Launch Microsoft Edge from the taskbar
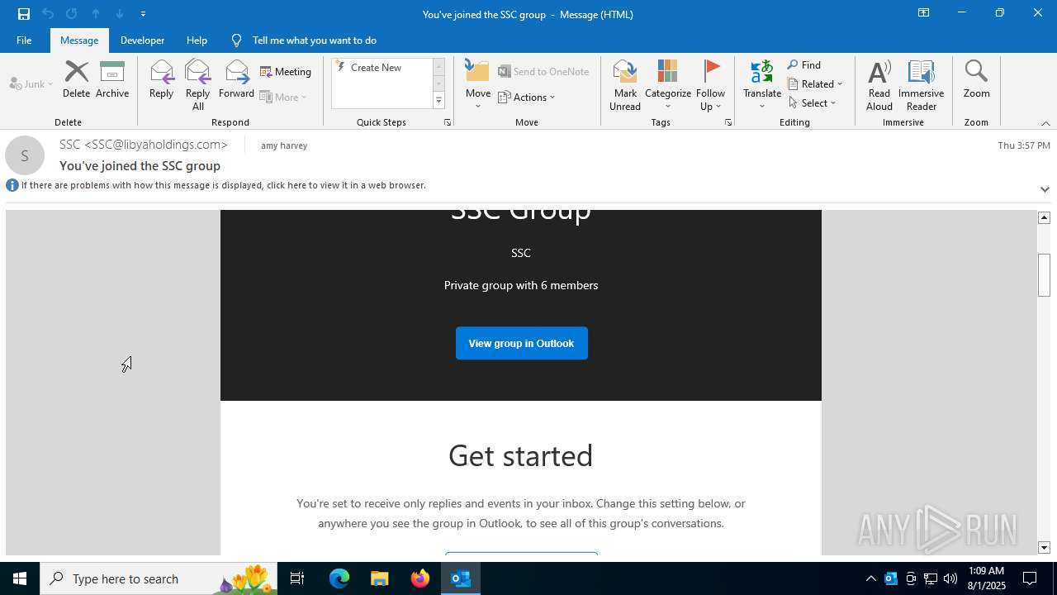This screenshot has height=595, width=1057. pos(339,578)
